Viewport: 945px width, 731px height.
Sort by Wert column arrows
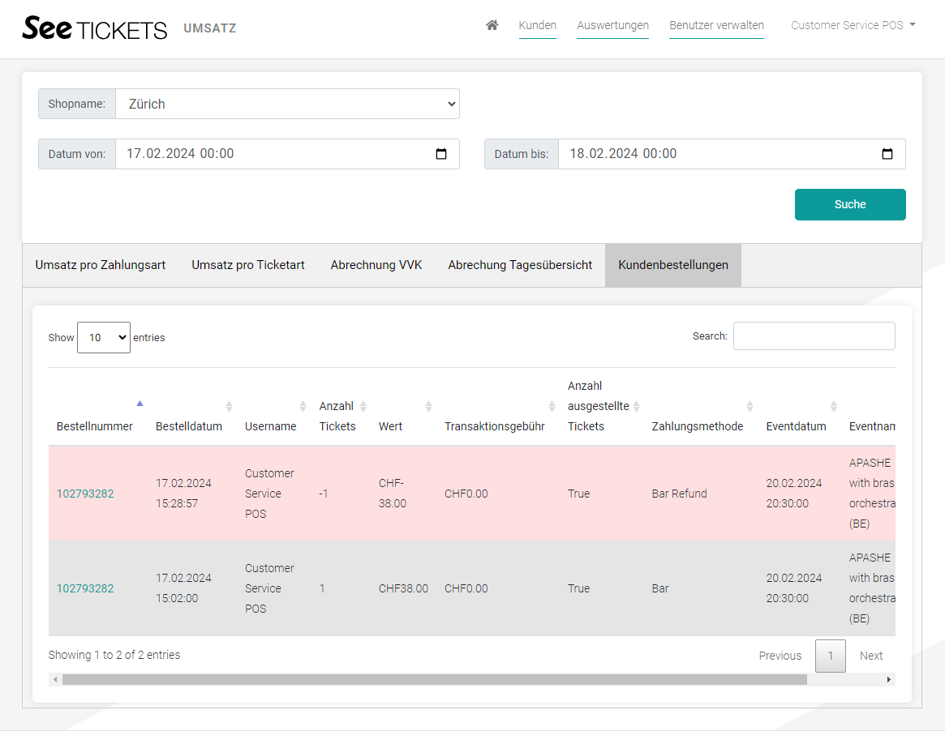pyautogui.click(x=428, y=406)
